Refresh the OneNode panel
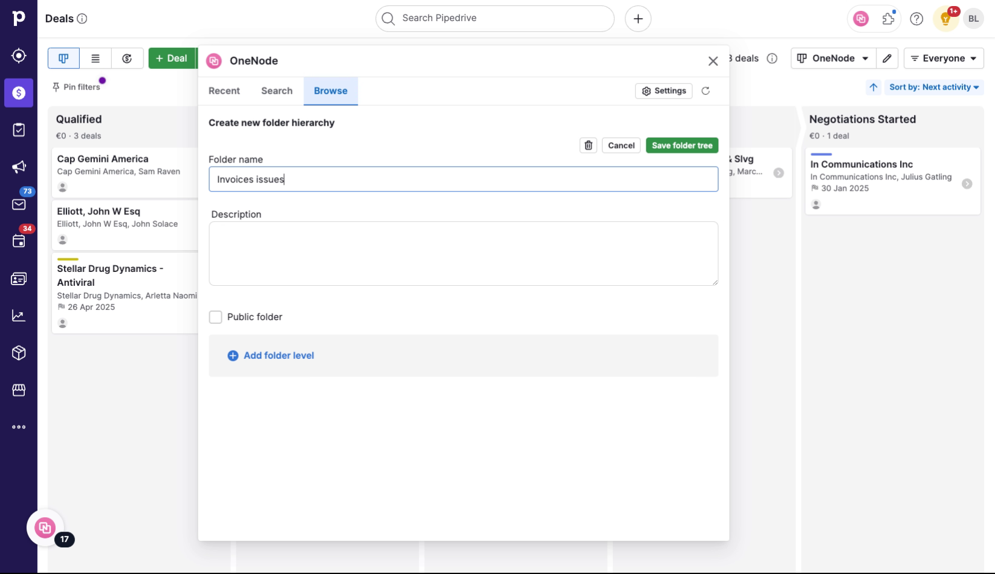The image size is (995, 574). coord(705,91)
